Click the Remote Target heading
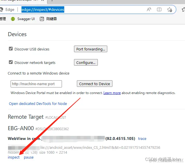This screenshot has height=164, width=185. coord(26,117)
